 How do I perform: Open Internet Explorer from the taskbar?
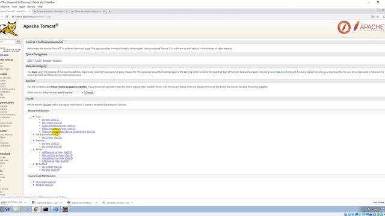[7, 209]
